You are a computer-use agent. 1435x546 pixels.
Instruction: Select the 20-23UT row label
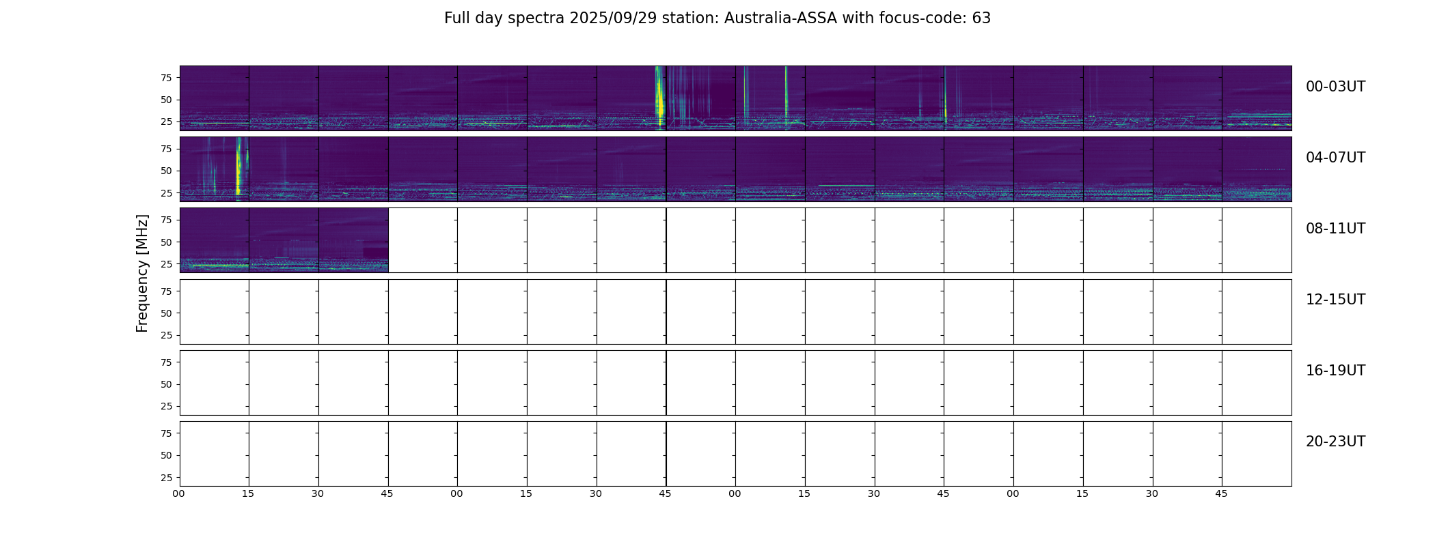[1335, 442]
